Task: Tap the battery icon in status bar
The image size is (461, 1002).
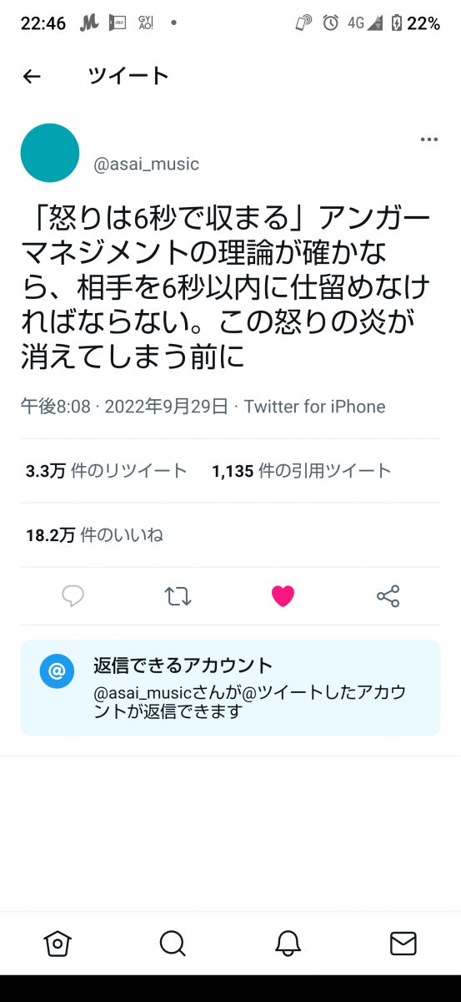Action: pyautogui.click(x=397, y=23)
